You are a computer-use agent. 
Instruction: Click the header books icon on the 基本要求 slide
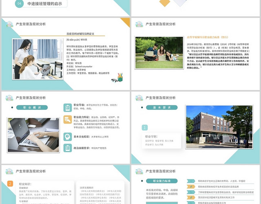[x=139, y=98]
